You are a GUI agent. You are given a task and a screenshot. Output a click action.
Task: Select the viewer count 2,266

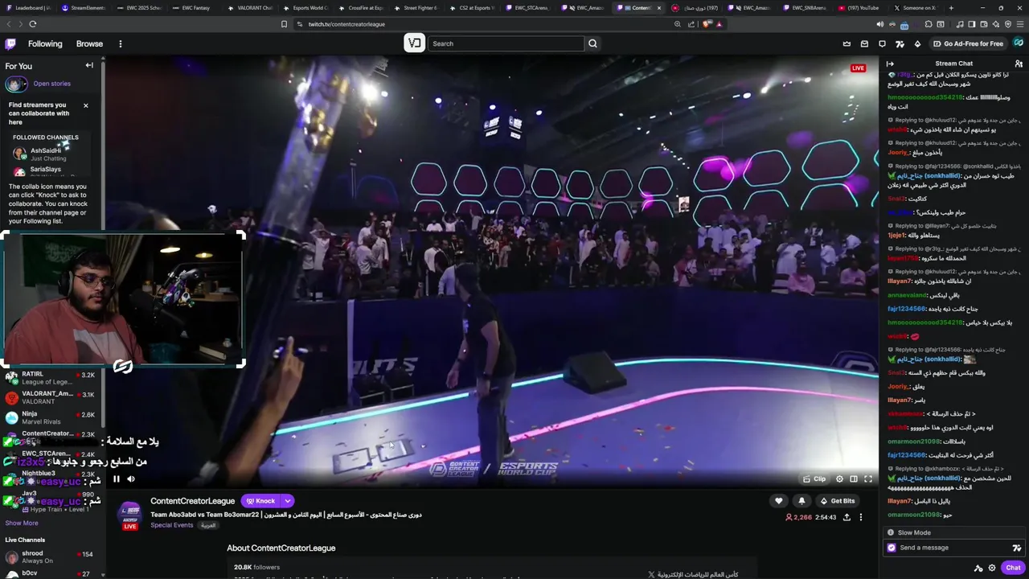(x=798, y=517)
